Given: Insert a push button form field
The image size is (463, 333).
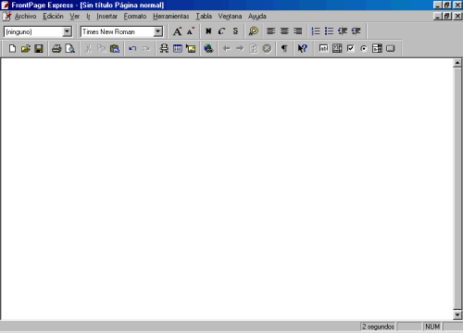Looking at the screenshot, I should pos(391,49).
